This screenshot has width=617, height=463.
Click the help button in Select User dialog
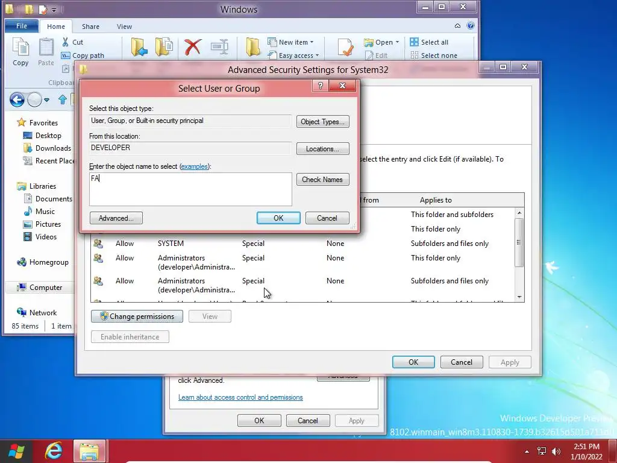coord(321,86)
